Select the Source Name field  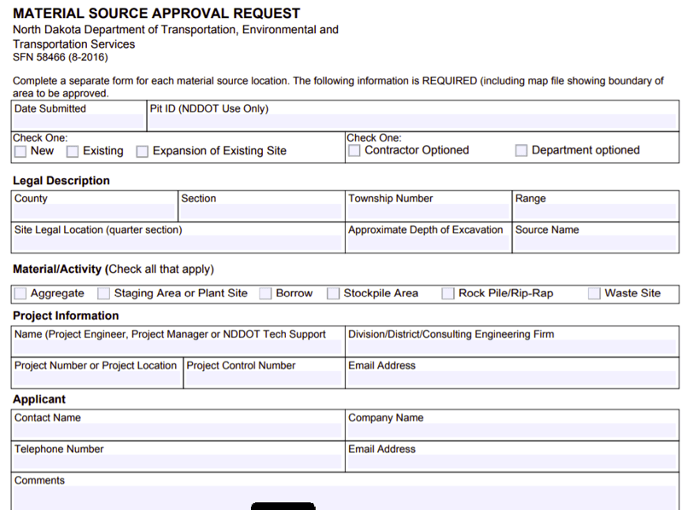point(596,243)
